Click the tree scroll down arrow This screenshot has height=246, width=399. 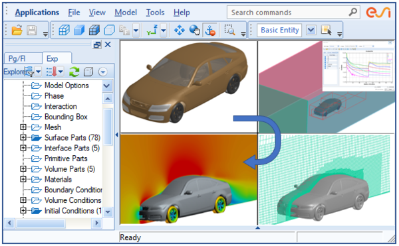click(x=108, y=212)
